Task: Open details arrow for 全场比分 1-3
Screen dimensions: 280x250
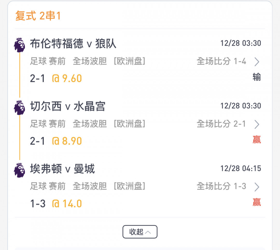Action: click(257, 187)
